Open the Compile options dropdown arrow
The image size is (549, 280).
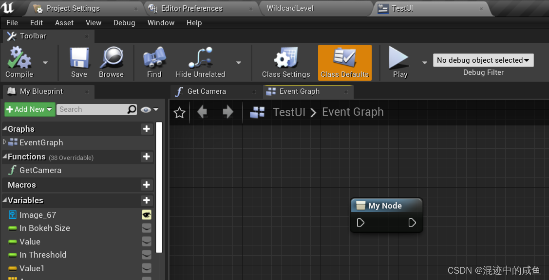coord(44,62)
